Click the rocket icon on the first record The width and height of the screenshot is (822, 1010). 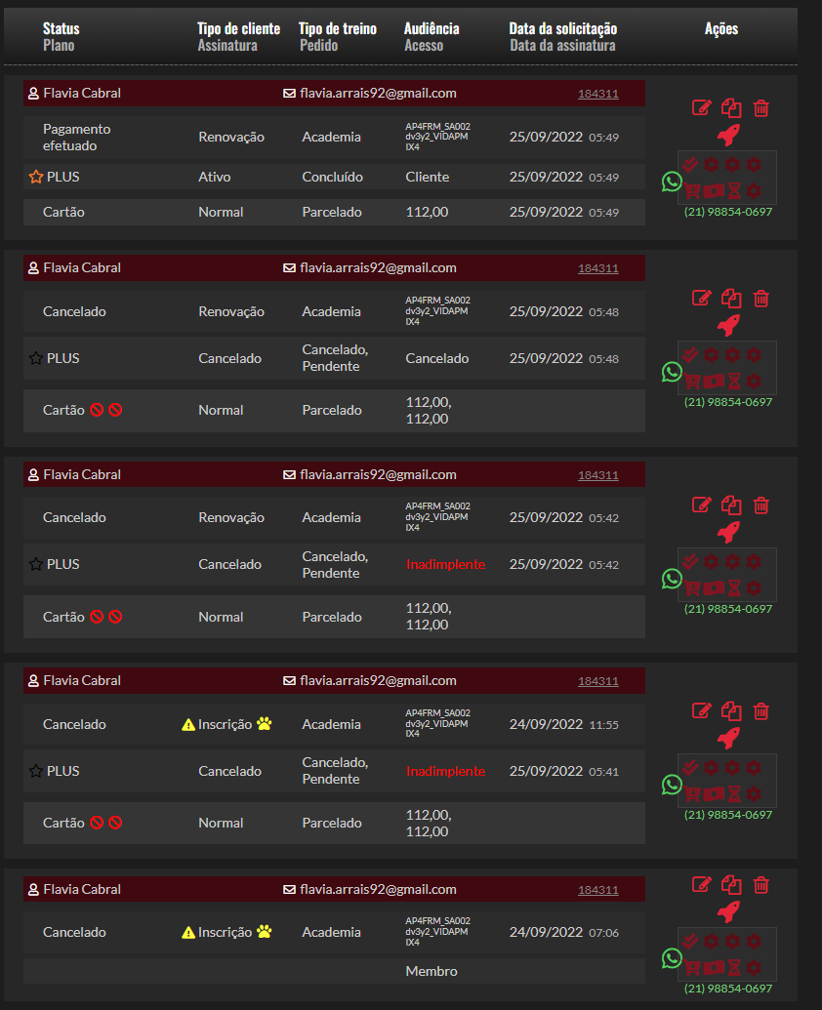tap(728, 135)
